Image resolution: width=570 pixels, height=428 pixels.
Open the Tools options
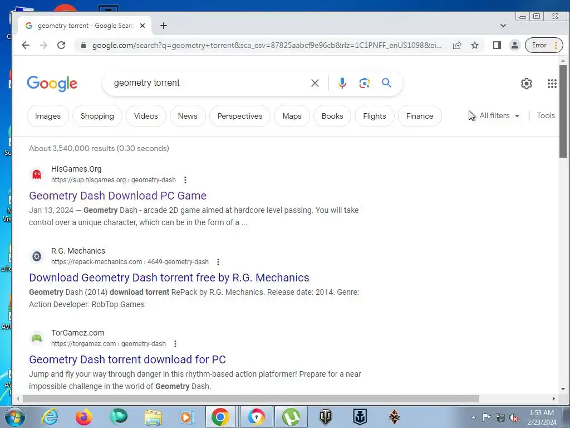click(x=546, y=116)
